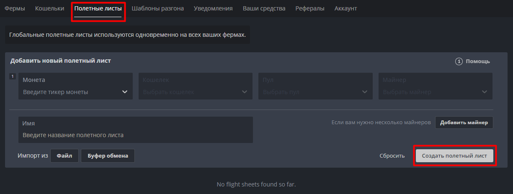The height and width of the screenshot is (194, 513).
Task: Expand the Пул pool dropdown
Action: point(364,92)
